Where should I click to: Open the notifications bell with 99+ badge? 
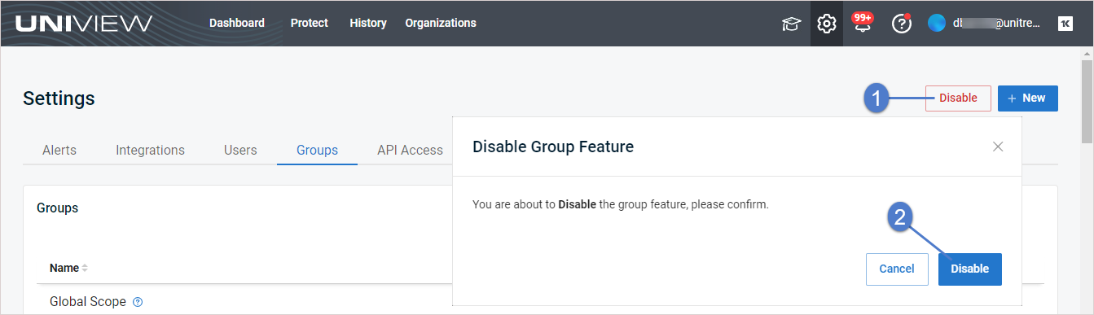[862, 23]
